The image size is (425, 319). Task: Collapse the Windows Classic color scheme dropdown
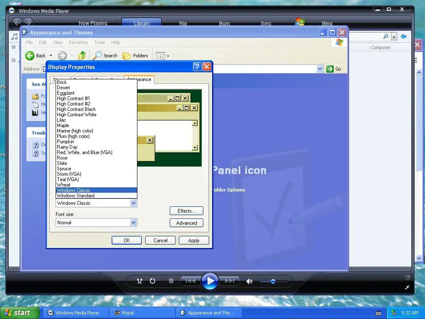[133, 203]
